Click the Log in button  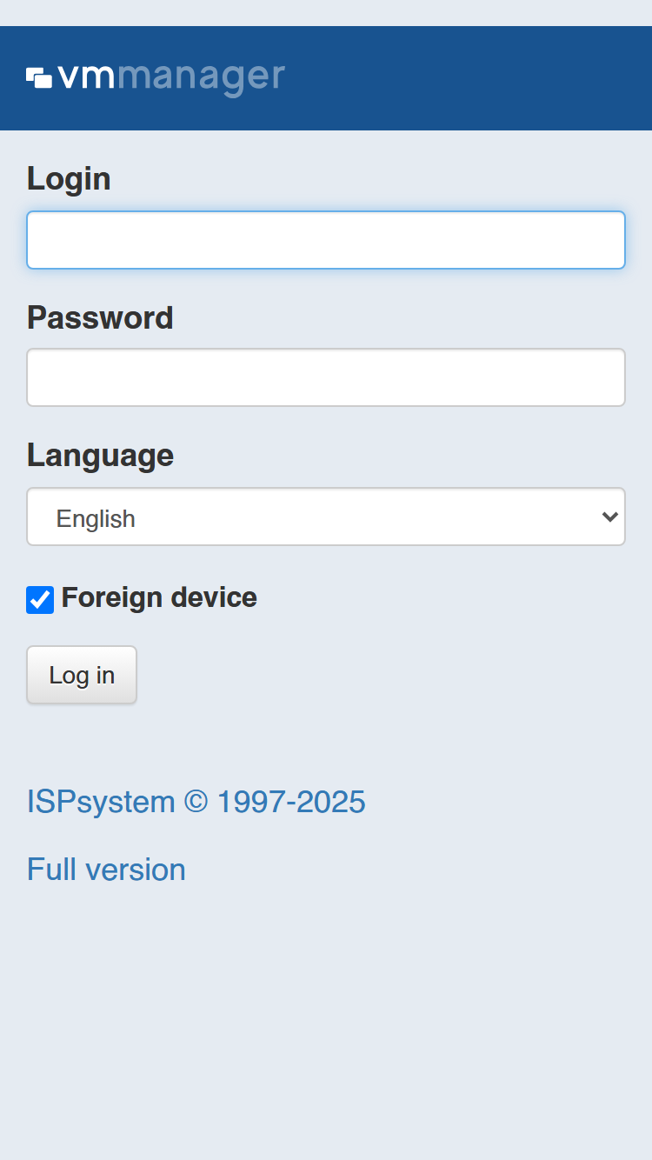(x=82, y=675)
